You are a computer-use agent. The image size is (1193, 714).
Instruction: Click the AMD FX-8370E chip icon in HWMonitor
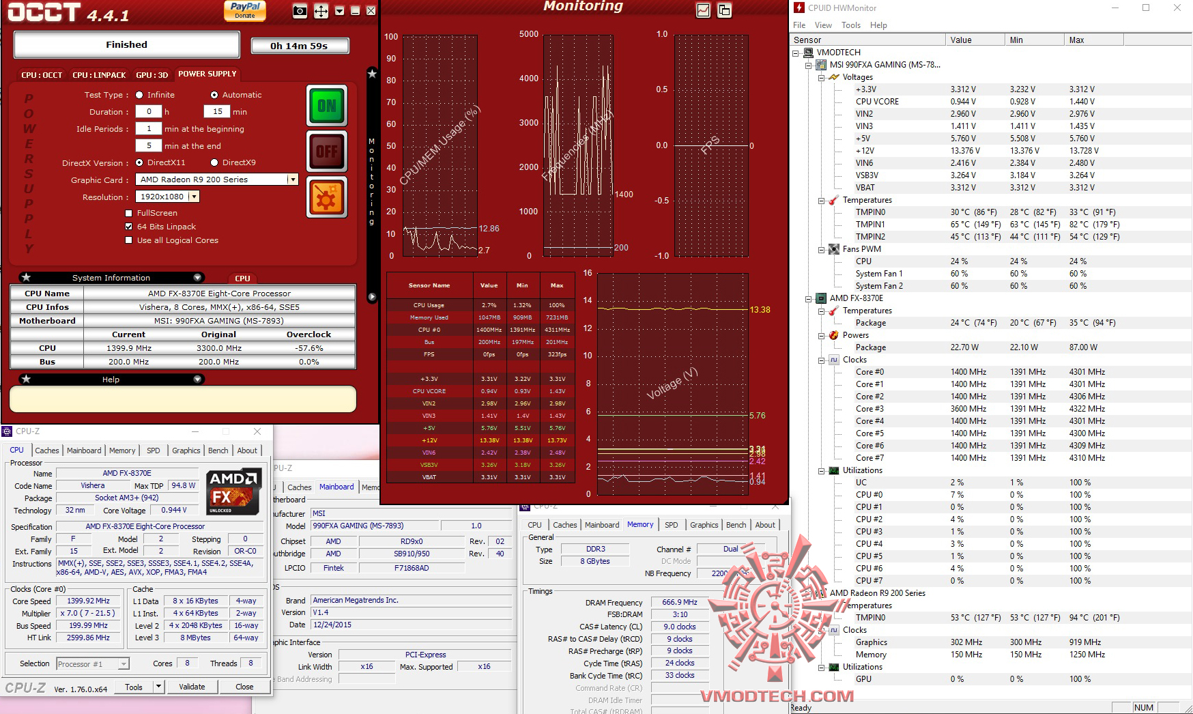click(822, 298)
